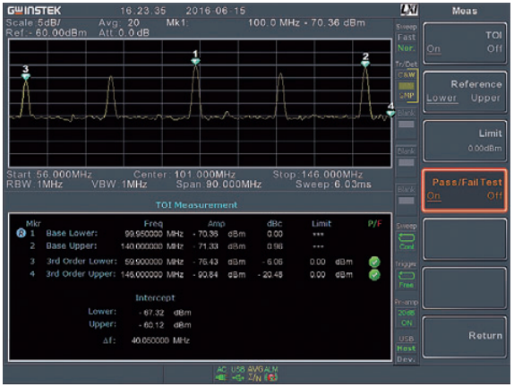Click the Start 56.000MHz readout

(x=49, y=175)
